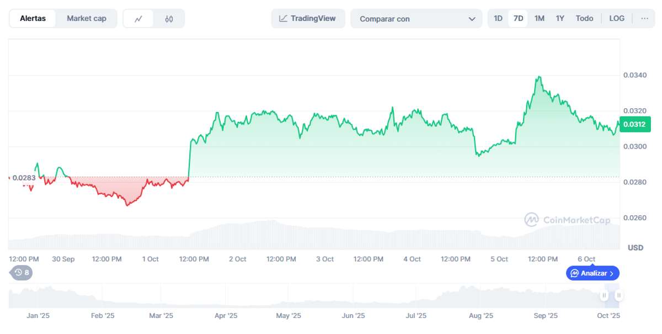Click Apr '25 on overview timeline
The image size is (662, 334).
click(x=226, y=316)
